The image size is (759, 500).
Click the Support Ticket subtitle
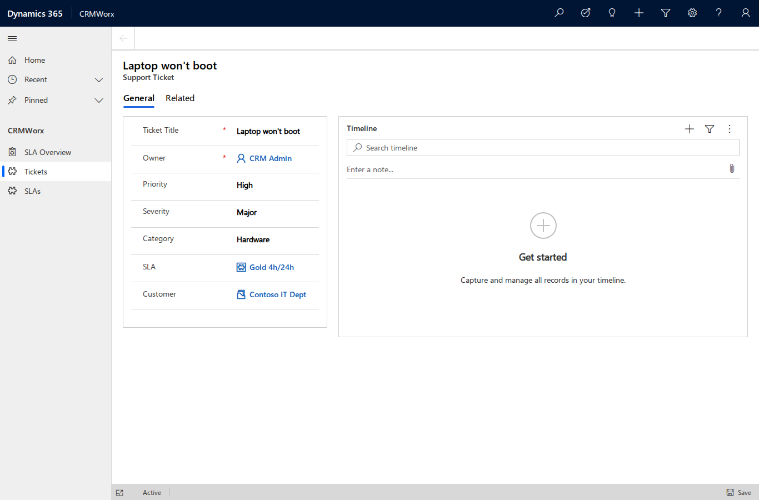point(148,78)
